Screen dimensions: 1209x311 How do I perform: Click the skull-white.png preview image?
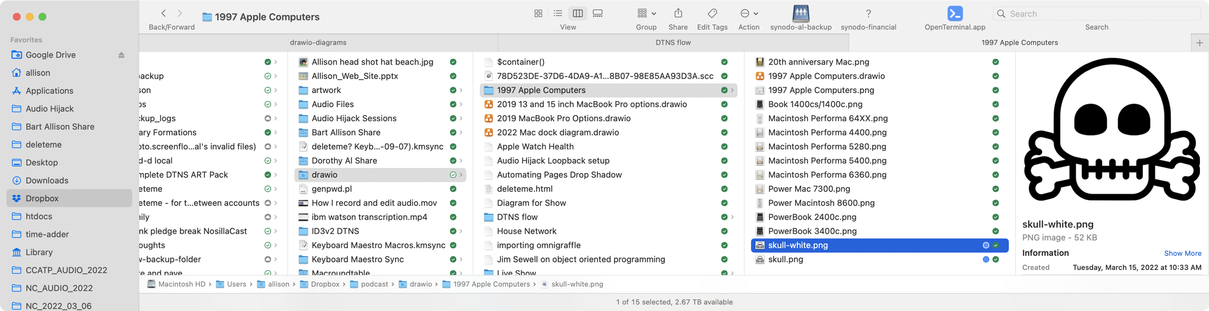tap(1111, 131)
